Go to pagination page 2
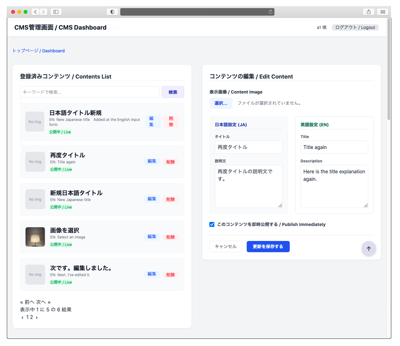 [x=31, y=317]
